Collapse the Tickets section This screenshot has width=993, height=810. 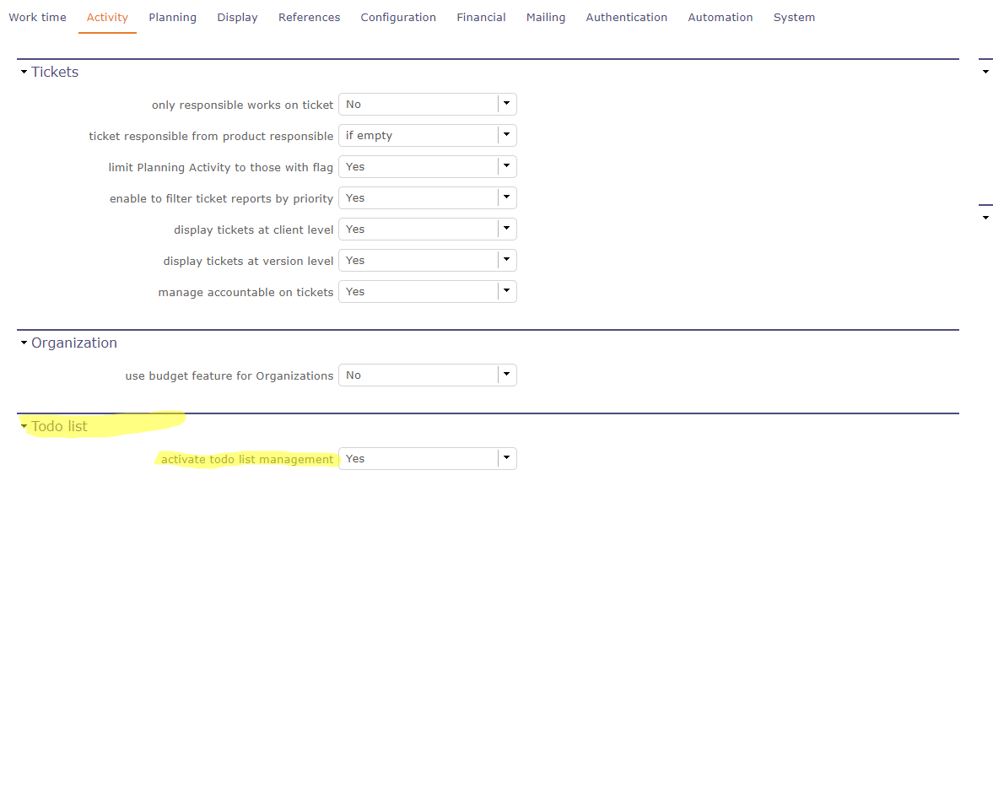coord(24,73)
